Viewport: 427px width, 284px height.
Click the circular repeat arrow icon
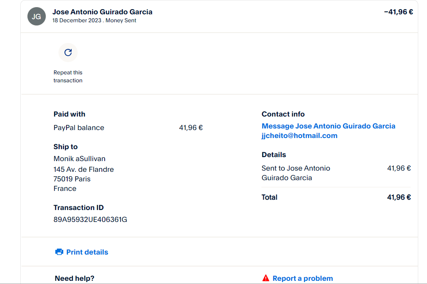point(68,53)
